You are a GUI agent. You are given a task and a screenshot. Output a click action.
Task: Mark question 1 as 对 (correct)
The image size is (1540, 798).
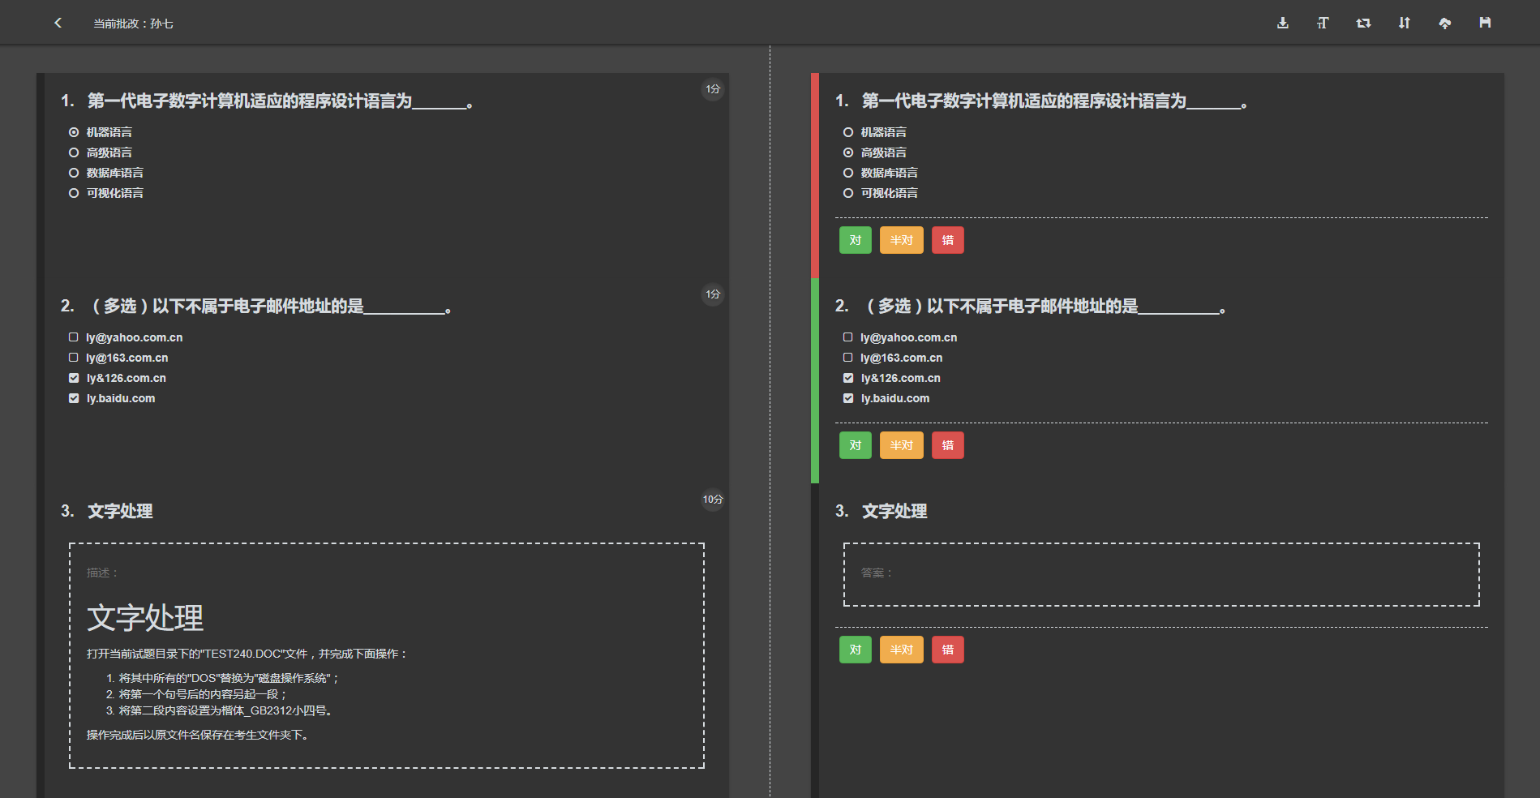tap(855, 240)
